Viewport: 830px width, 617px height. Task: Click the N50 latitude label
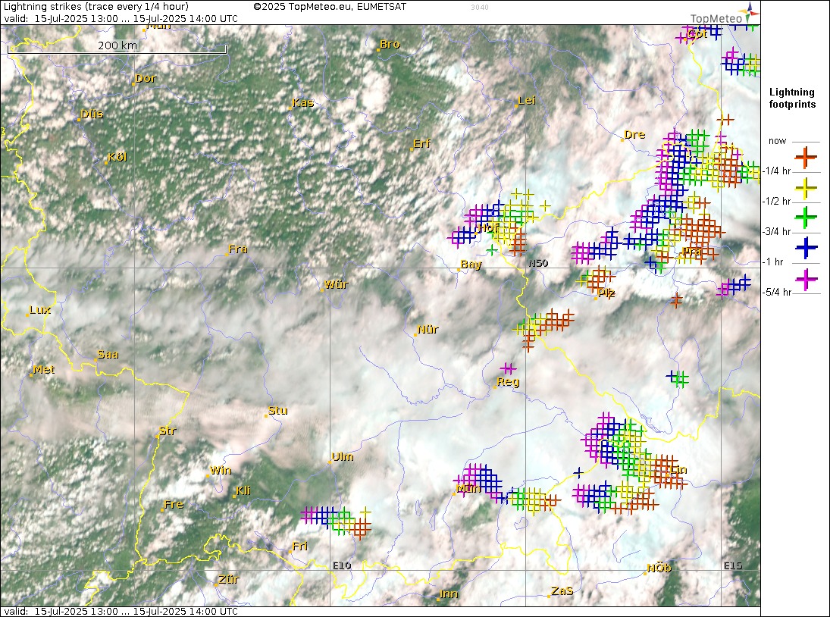[538, 263]
